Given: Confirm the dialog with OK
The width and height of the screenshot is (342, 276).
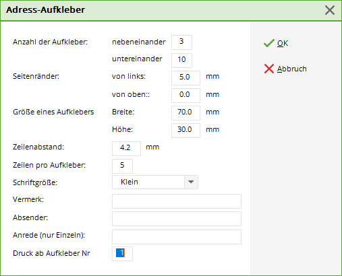Looking at the screenshot, I should click(x=276, y=43).
